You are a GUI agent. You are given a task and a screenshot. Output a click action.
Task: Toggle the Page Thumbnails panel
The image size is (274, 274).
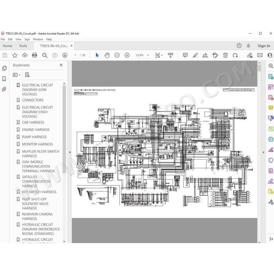[4, 68]
